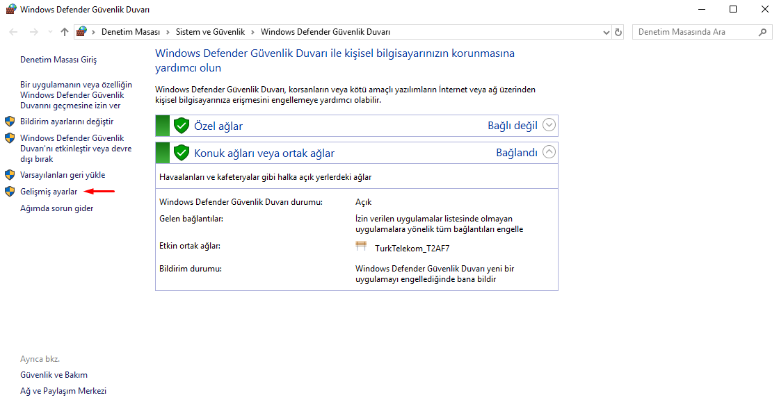Screen dimensions: 779x409
Task: Open Bildirim ayarlarını değiştir link
Action: pos(67,122)
